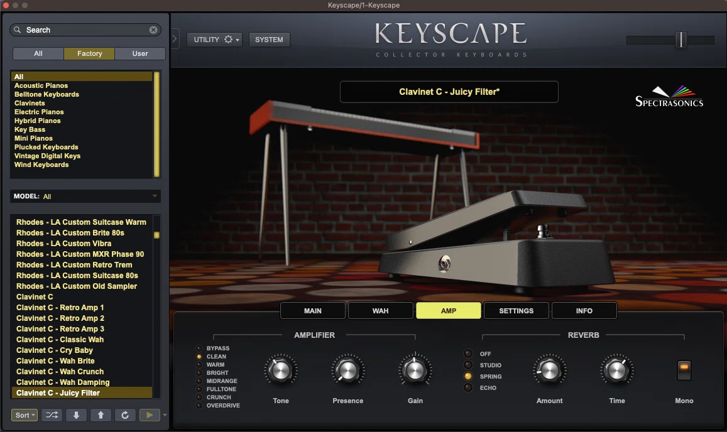
Task: Select Wind Keyboards category
Action: 41,165
